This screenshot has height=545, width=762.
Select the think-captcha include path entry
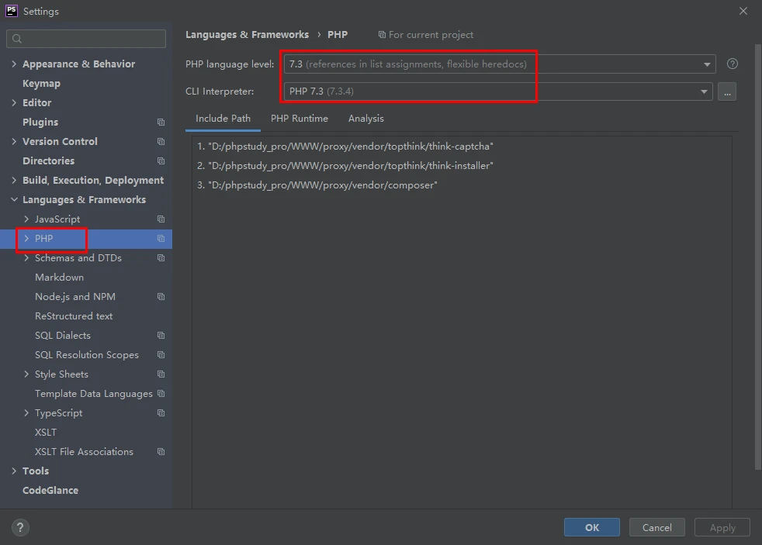[x=345, y=147]
